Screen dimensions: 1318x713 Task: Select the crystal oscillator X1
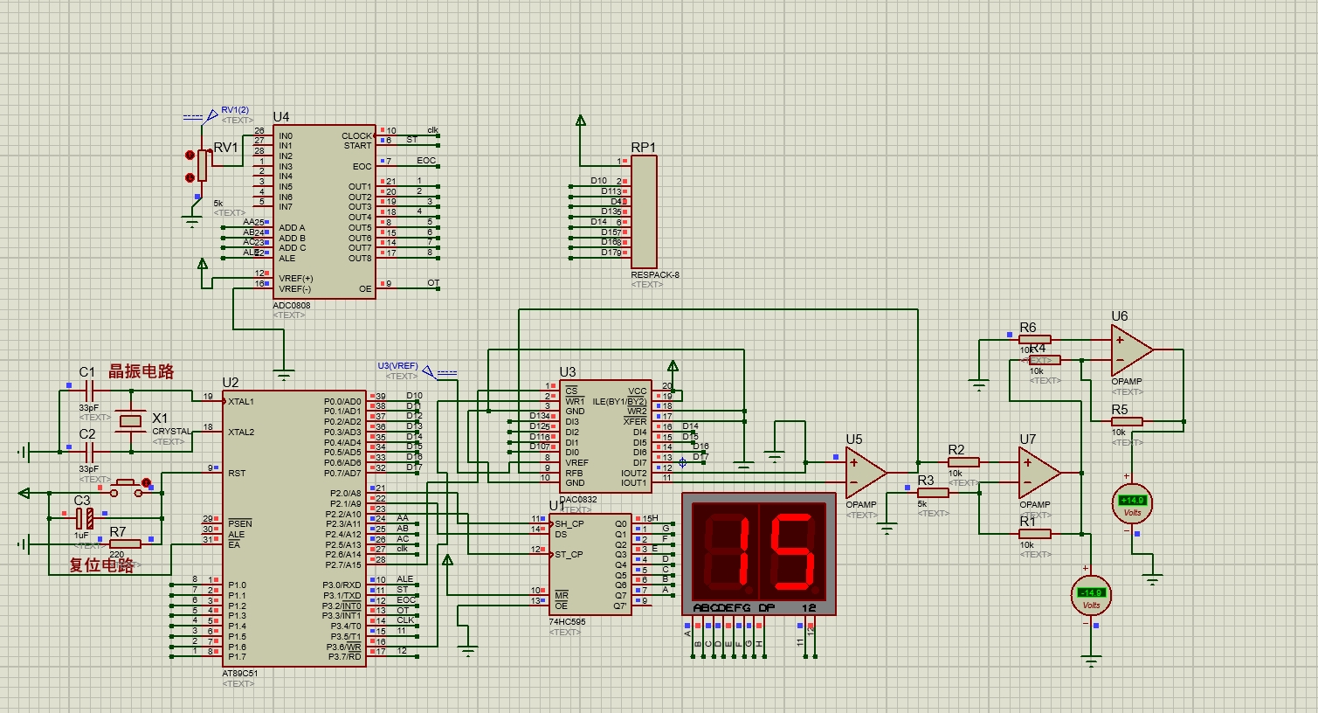(x=131, y=422)
